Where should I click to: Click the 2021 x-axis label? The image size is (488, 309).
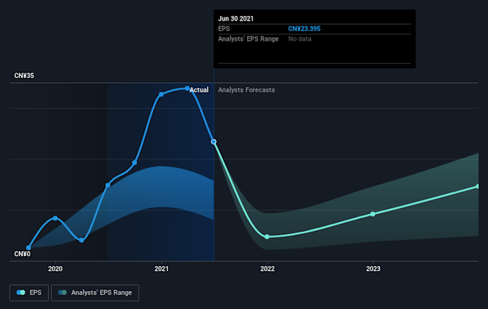(x=161, y=268)
